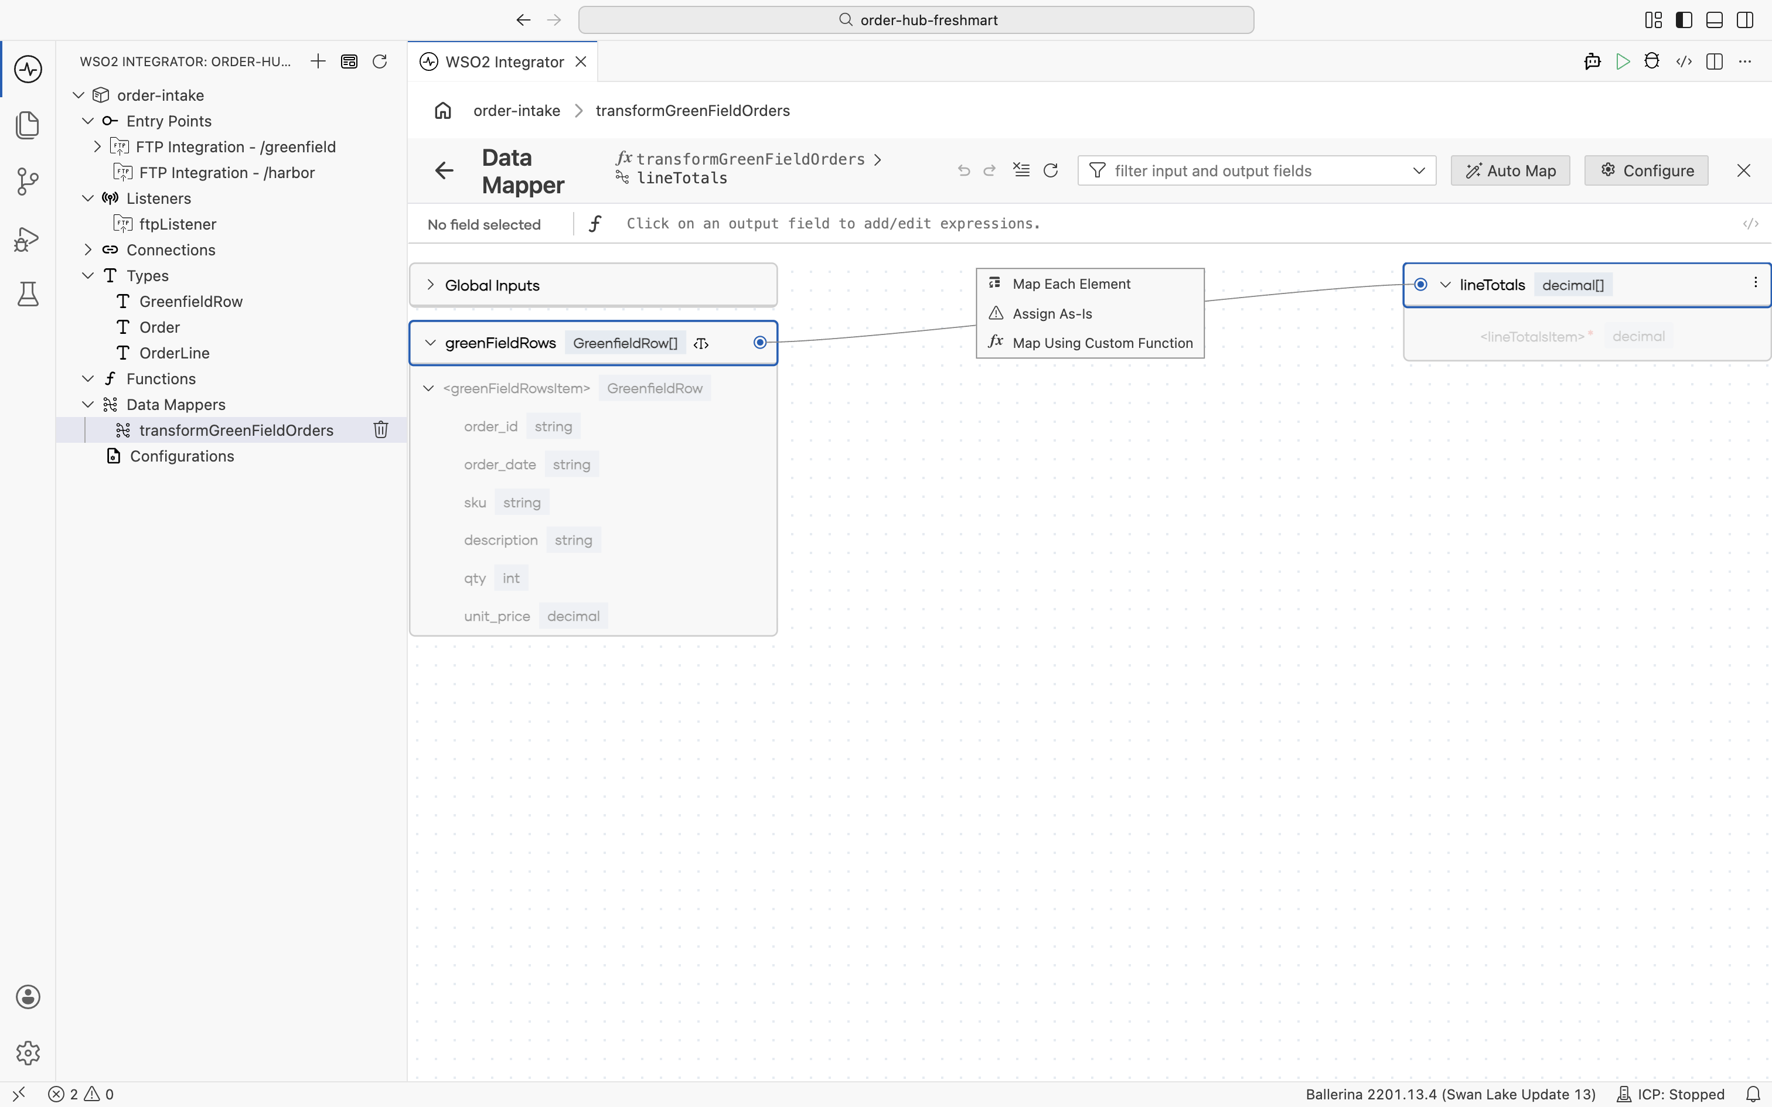Collapse the Types tree node
This screenshot has width=1772, height=1107.
tap(88, 275)
